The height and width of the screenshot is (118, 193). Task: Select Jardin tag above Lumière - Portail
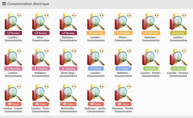point(151,69)
